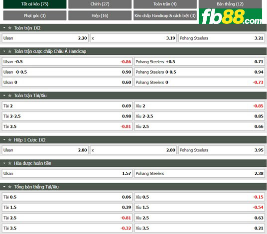
Task: Star the Tổng bàn thắng Tài/Xỉu section
Action: [9, 187]
